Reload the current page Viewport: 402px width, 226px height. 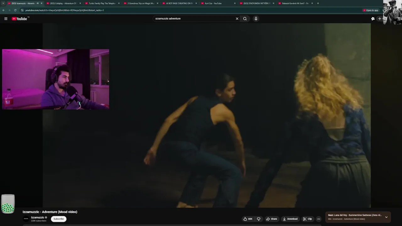click(x=15, y=10)
